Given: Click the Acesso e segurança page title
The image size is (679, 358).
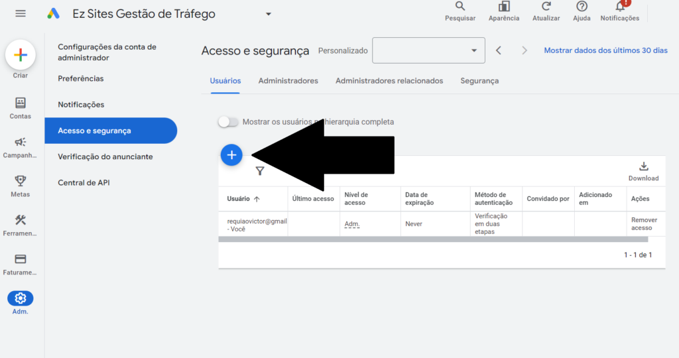Looking at the screenshot, I should click(x=255, y=50).
